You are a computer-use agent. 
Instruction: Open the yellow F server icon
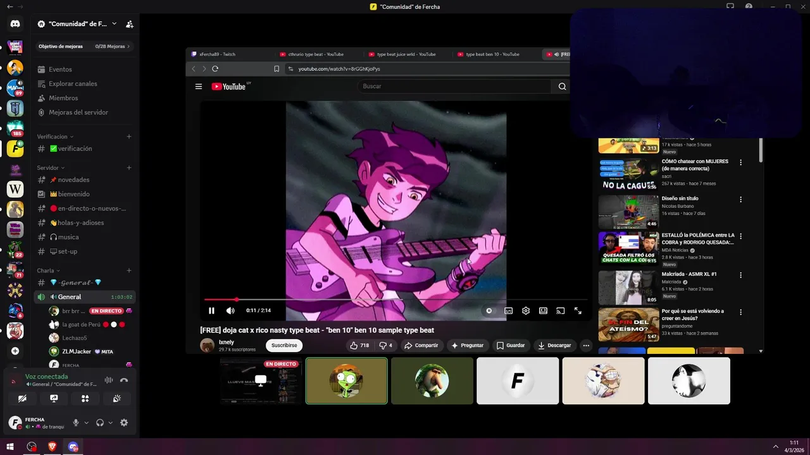pos(15,149)
